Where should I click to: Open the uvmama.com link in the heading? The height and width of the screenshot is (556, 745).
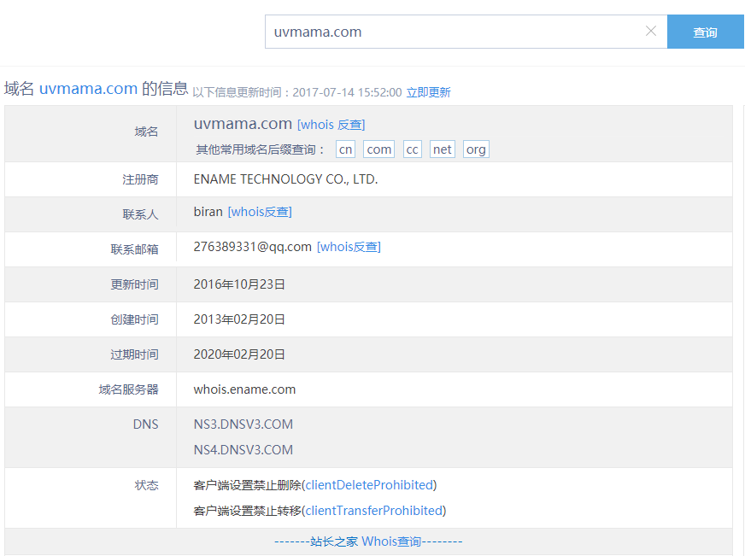(x=88, y=89)
